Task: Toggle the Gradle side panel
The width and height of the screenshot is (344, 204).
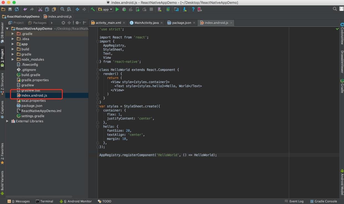Action: coord(342,86)
